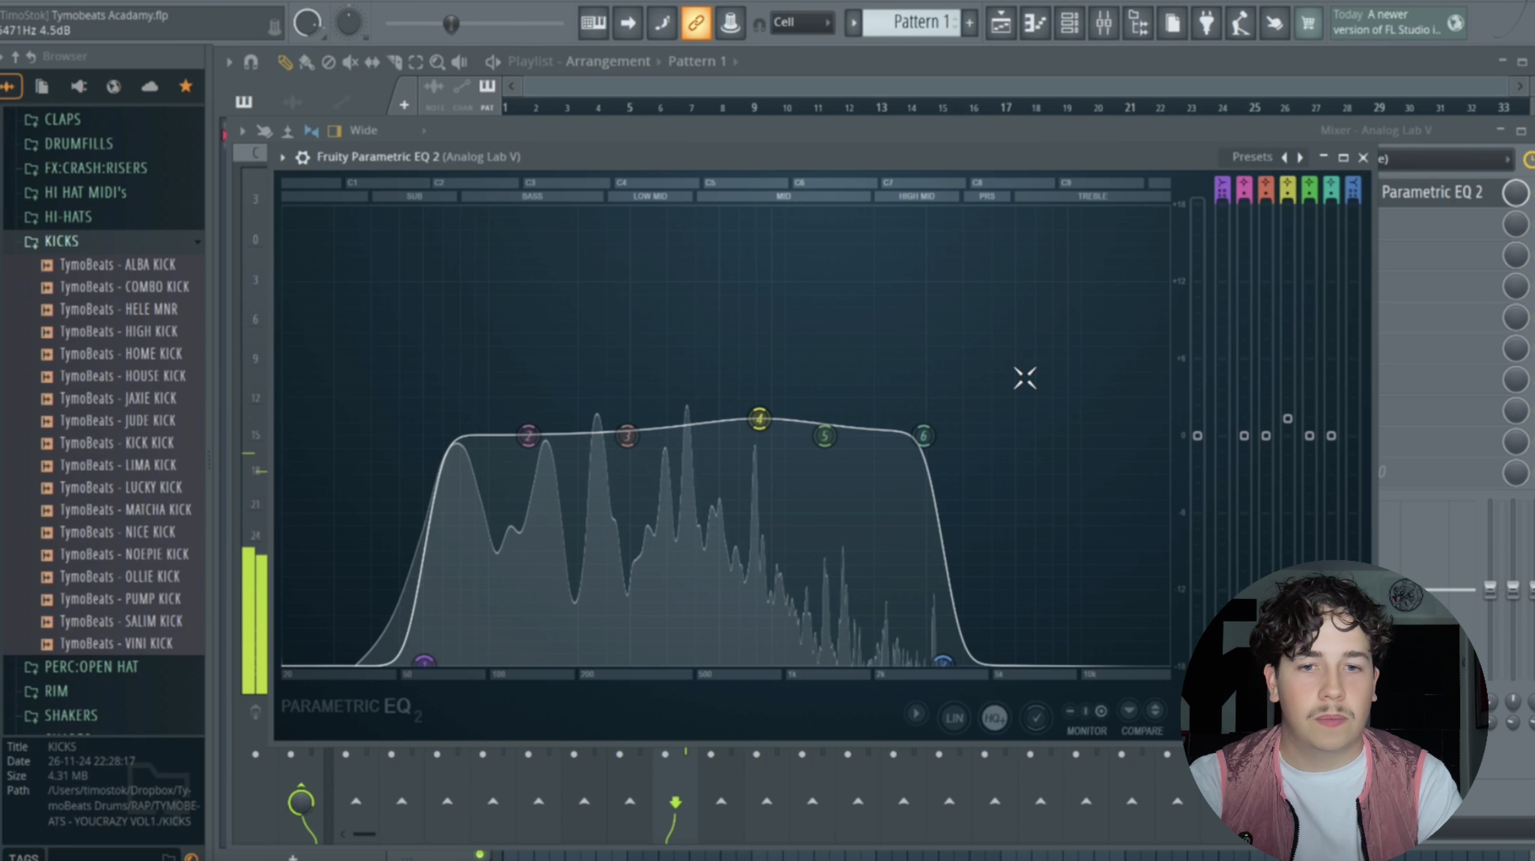Select the Zoom magnifier tool in playlist

point(438,62)
